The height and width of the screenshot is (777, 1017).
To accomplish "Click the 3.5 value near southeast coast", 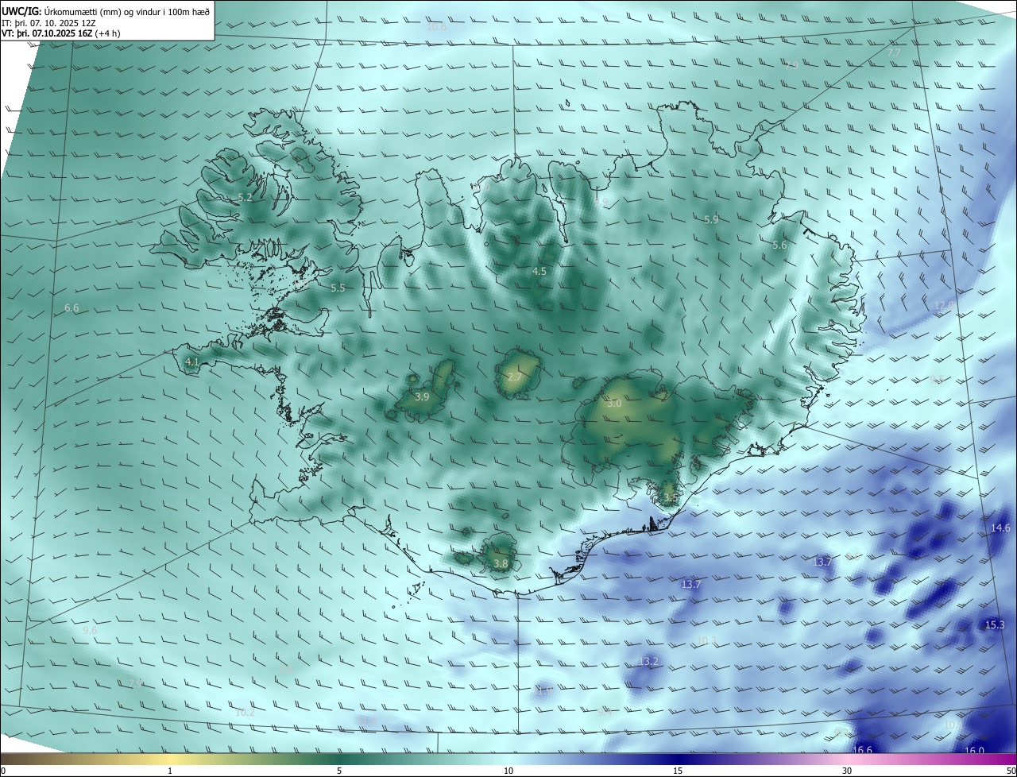I will coord(670,498).
